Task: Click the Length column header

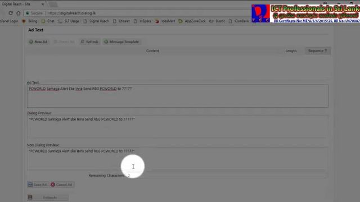Action: click(x=291, y=51)
